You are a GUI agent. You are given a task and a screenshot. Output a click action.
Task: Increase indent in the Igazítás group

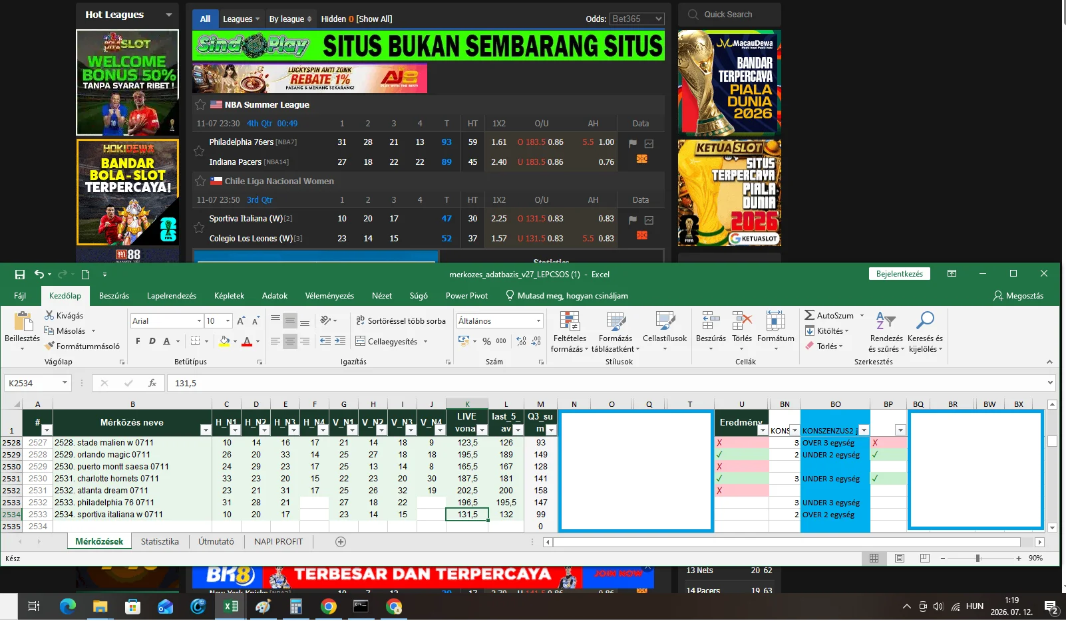coord(340,341)
